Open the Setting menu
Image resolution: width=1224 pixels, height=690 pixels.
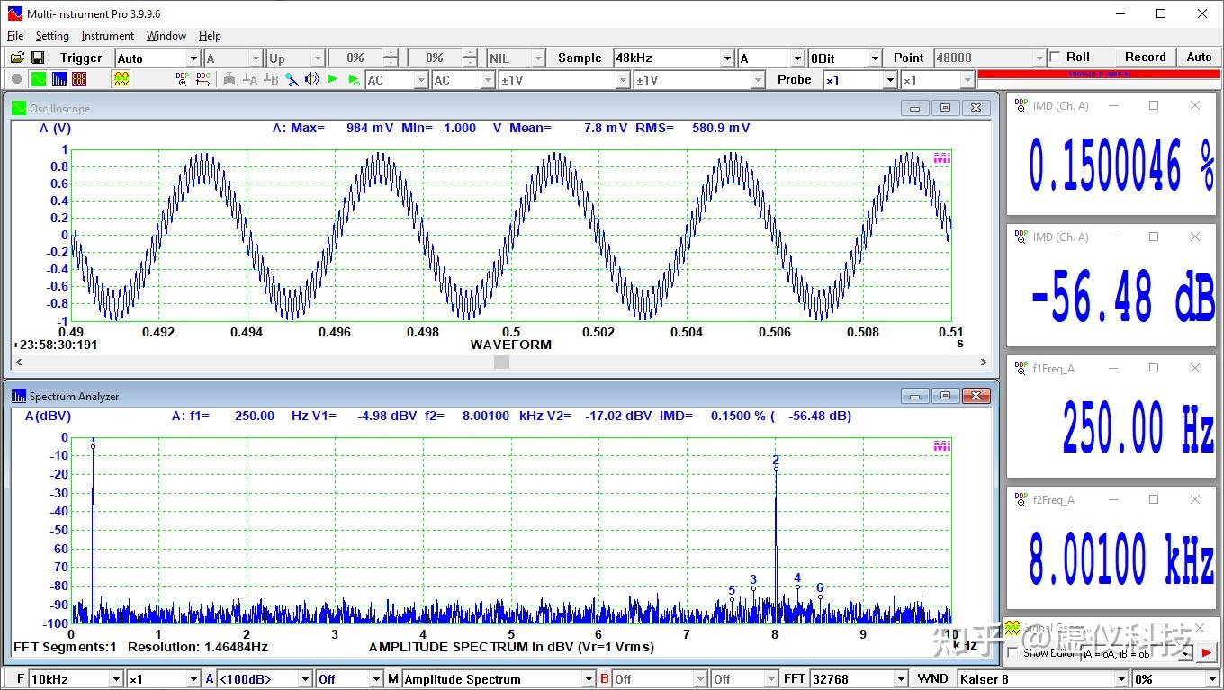point(52,36)
